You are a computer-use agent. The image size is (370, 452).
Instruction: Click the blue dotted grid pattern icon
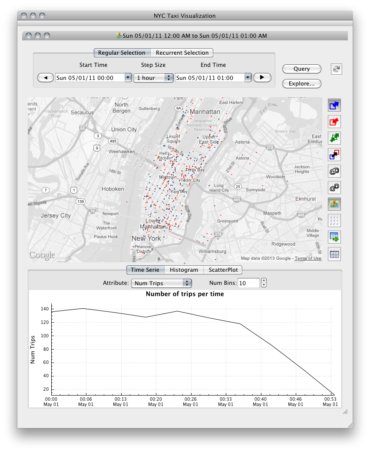[x=334, y=221]
